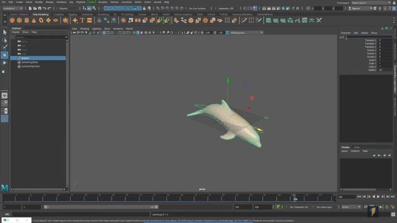Click the range slider bar
This screenshot has width=397, height=223.
click(x=100, y=207)
